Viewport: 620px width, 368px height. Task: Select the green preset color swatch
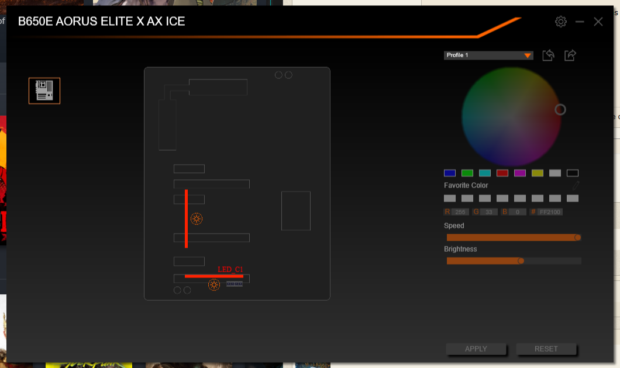(467, 173)
